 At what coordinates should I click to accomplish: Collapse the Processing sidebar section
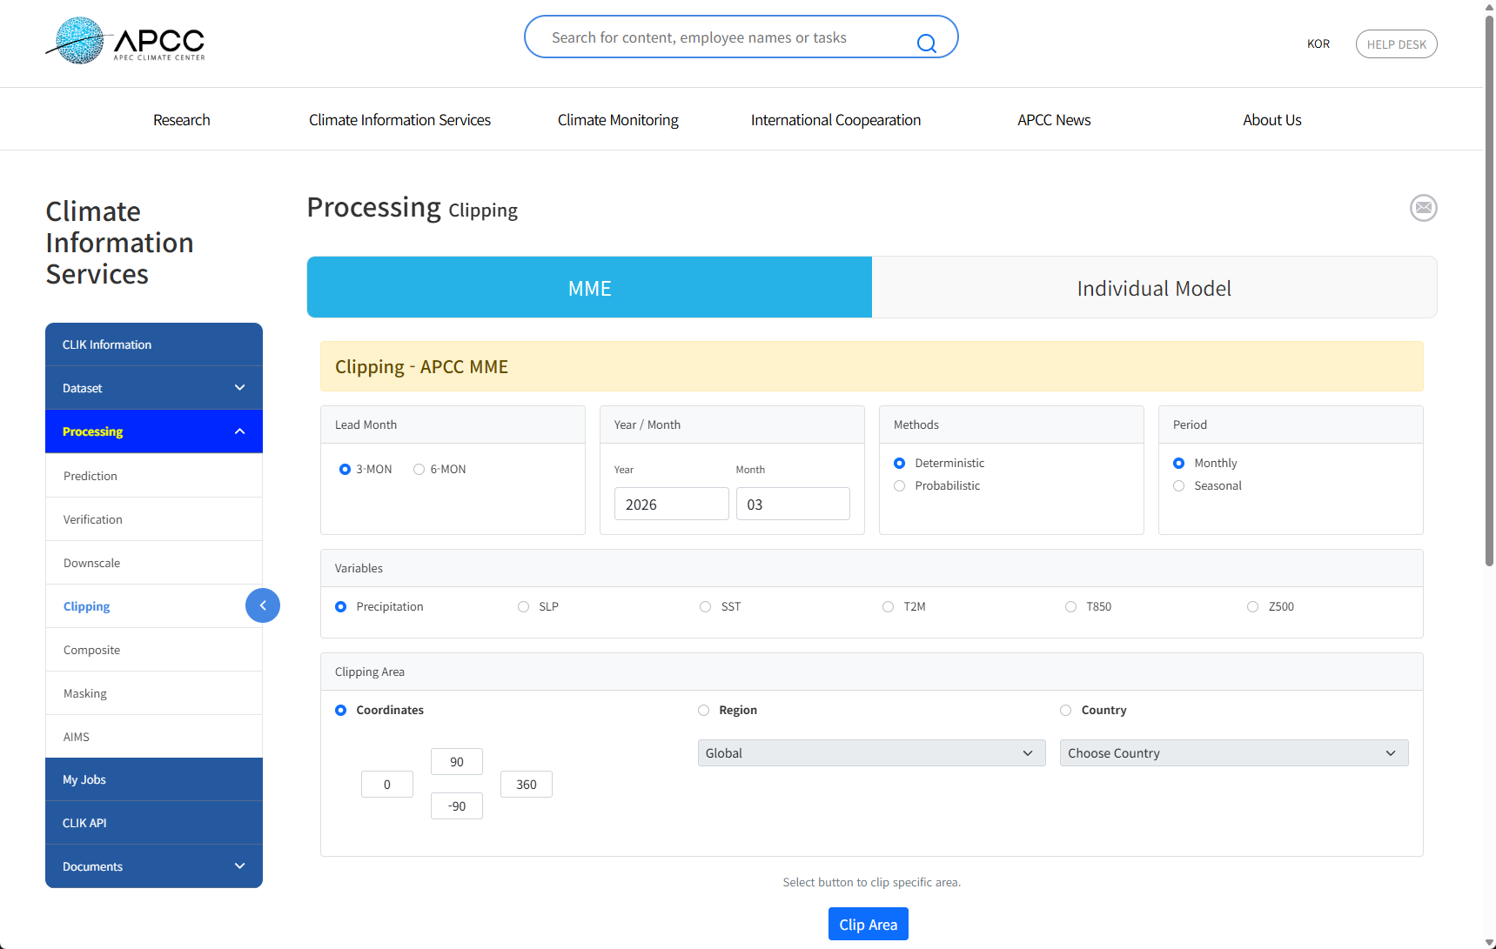[154, 431]
